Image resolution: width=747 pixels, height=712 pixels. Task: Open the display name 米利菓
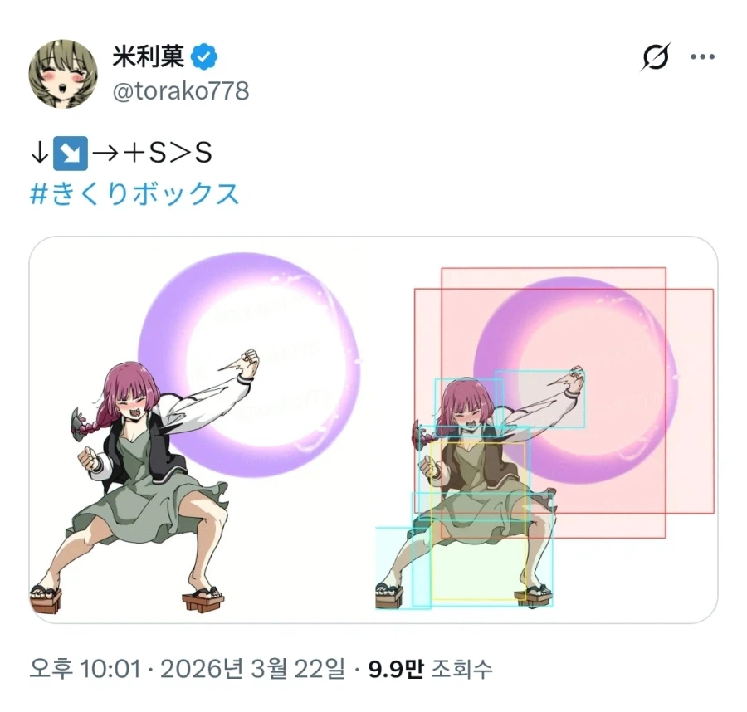149,56
